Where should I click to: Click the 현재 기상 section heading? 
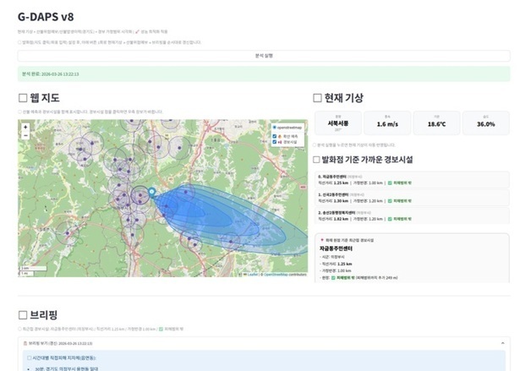click(x=338, y=98)
